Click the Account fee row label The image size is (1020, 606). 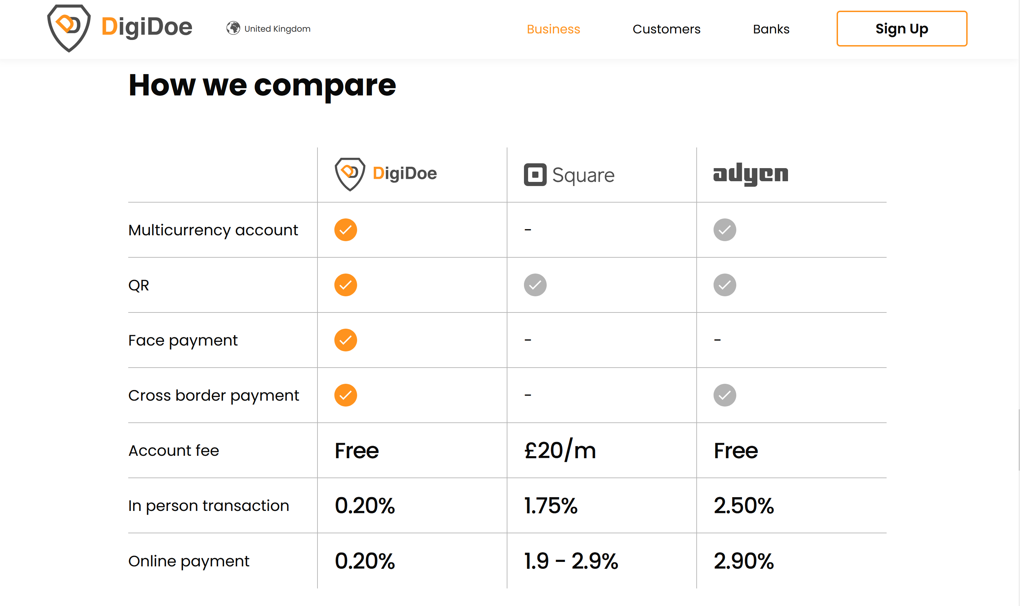174,450
